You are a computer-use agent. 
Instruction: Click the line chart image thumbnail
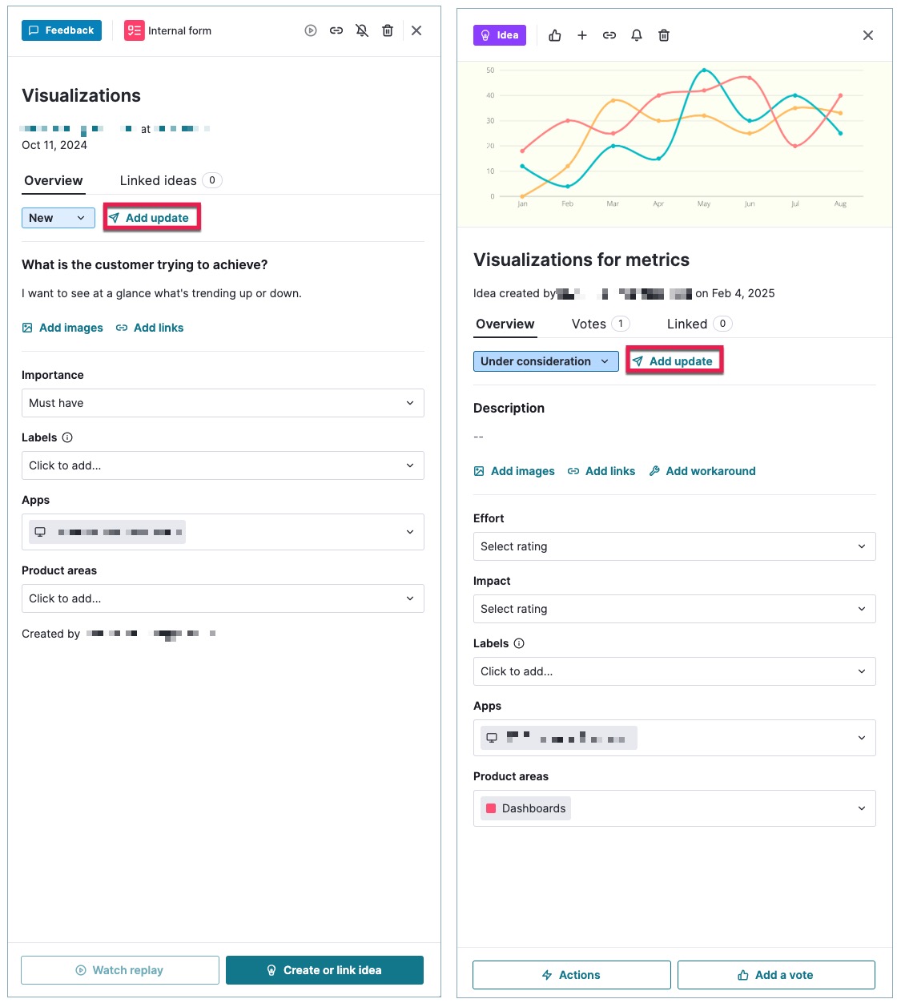click(674, 144)
